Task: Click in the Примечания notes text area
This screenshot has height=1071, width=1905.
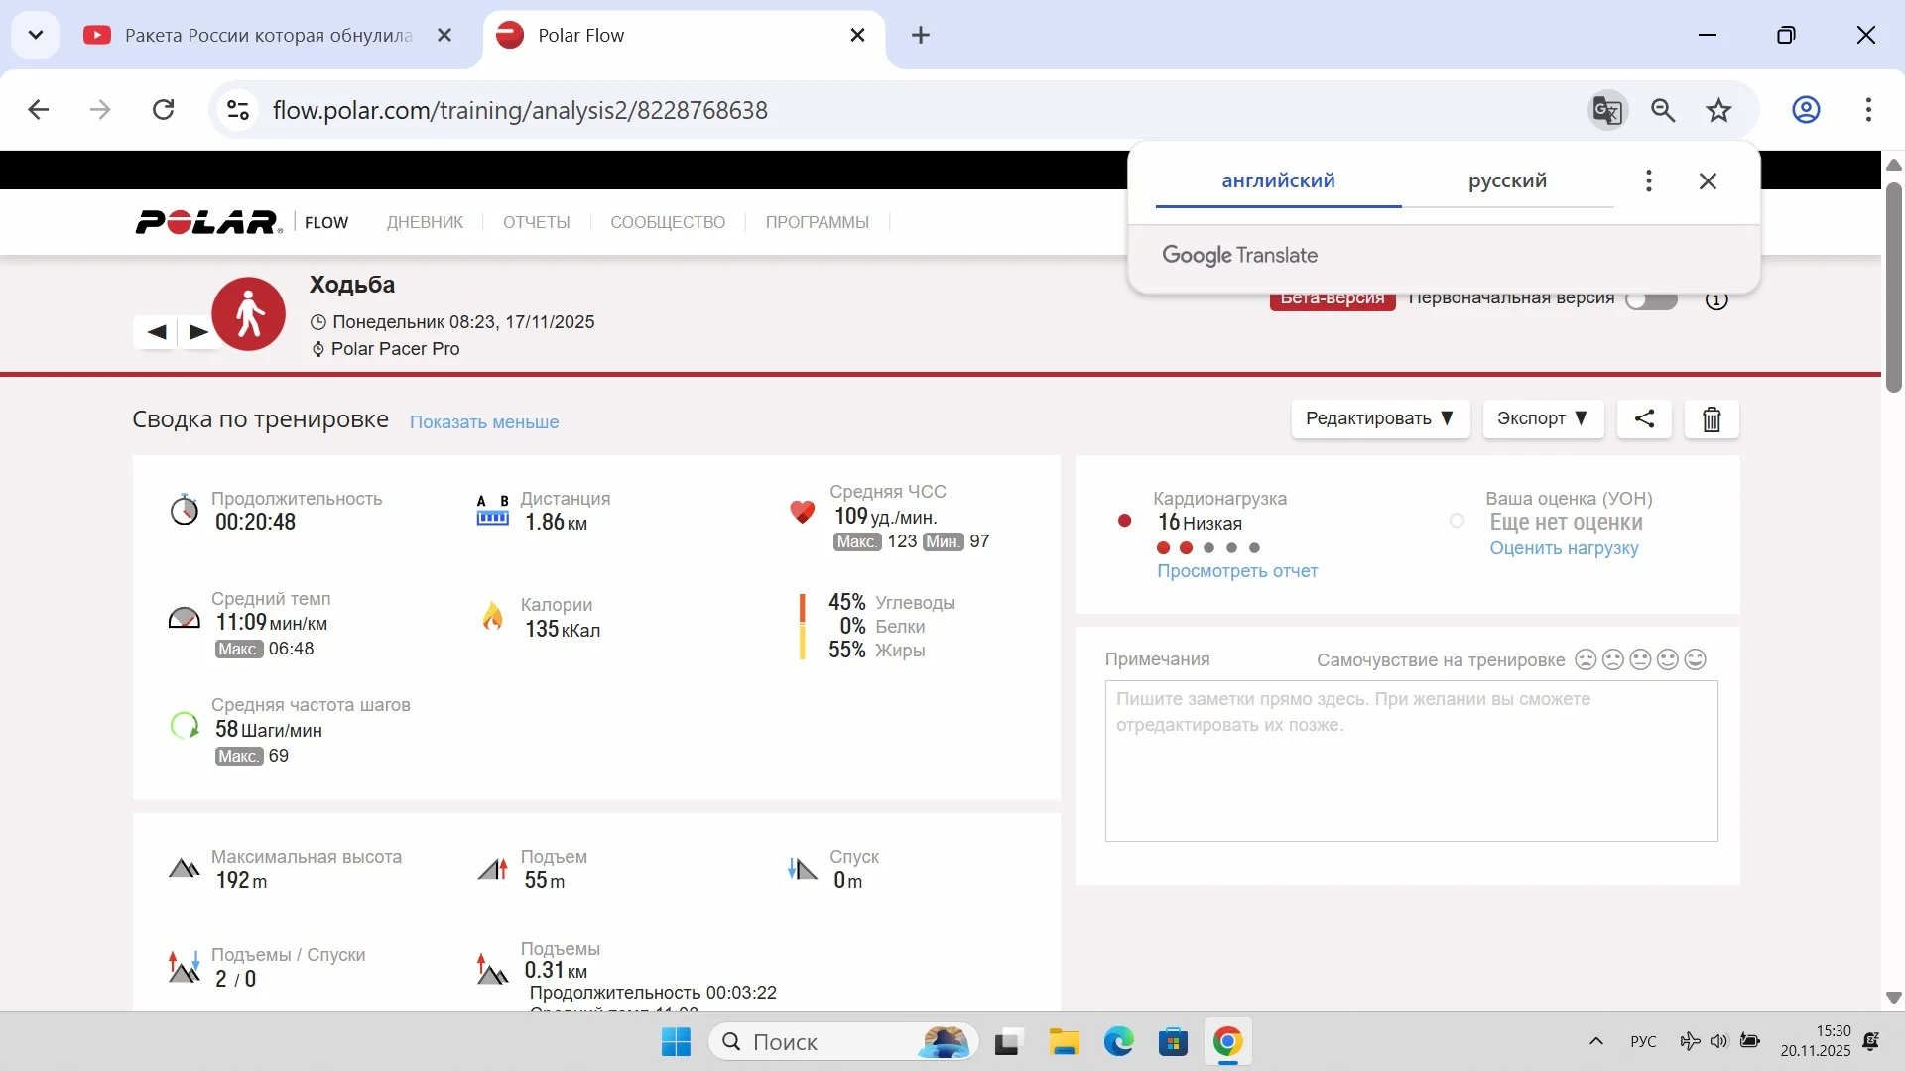Action: [x=1411, y=761]
